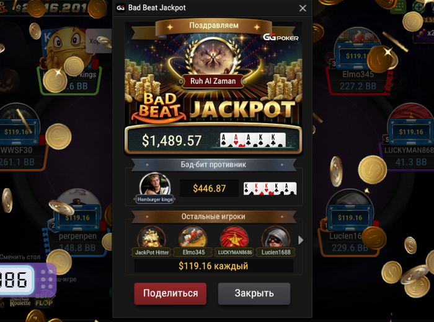Image resolution: width=434 pixels, height=322 pixels.
Task: Select the LUCKYMAN8686 flag avatar
Action: coord(234,237)
